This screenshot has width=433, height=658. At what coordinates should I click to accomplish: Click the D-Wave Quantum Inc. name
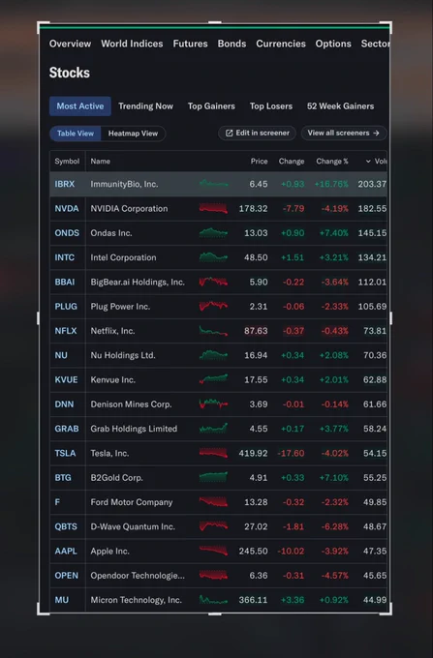point(133,526)
